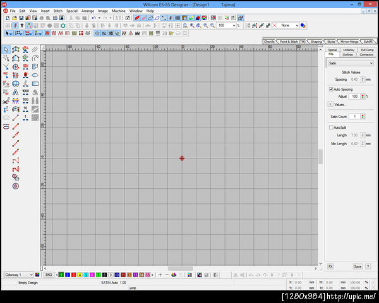Click the Satin Count input field
The image size is (379, 303).
(x=355, y=116)
